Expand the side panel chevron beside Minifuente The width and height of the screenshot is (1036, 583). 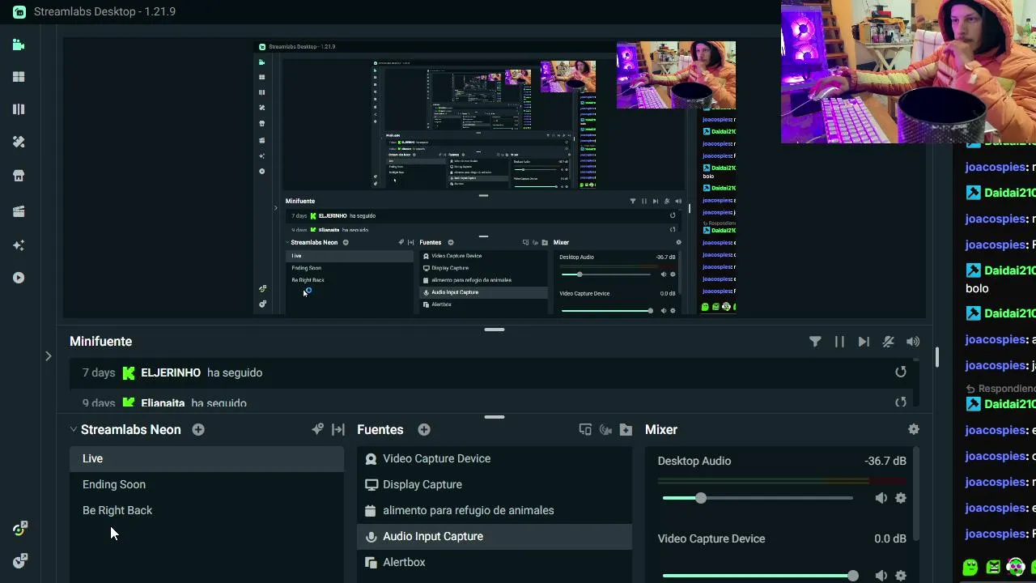pyautogui.click(x=48, y=355)
